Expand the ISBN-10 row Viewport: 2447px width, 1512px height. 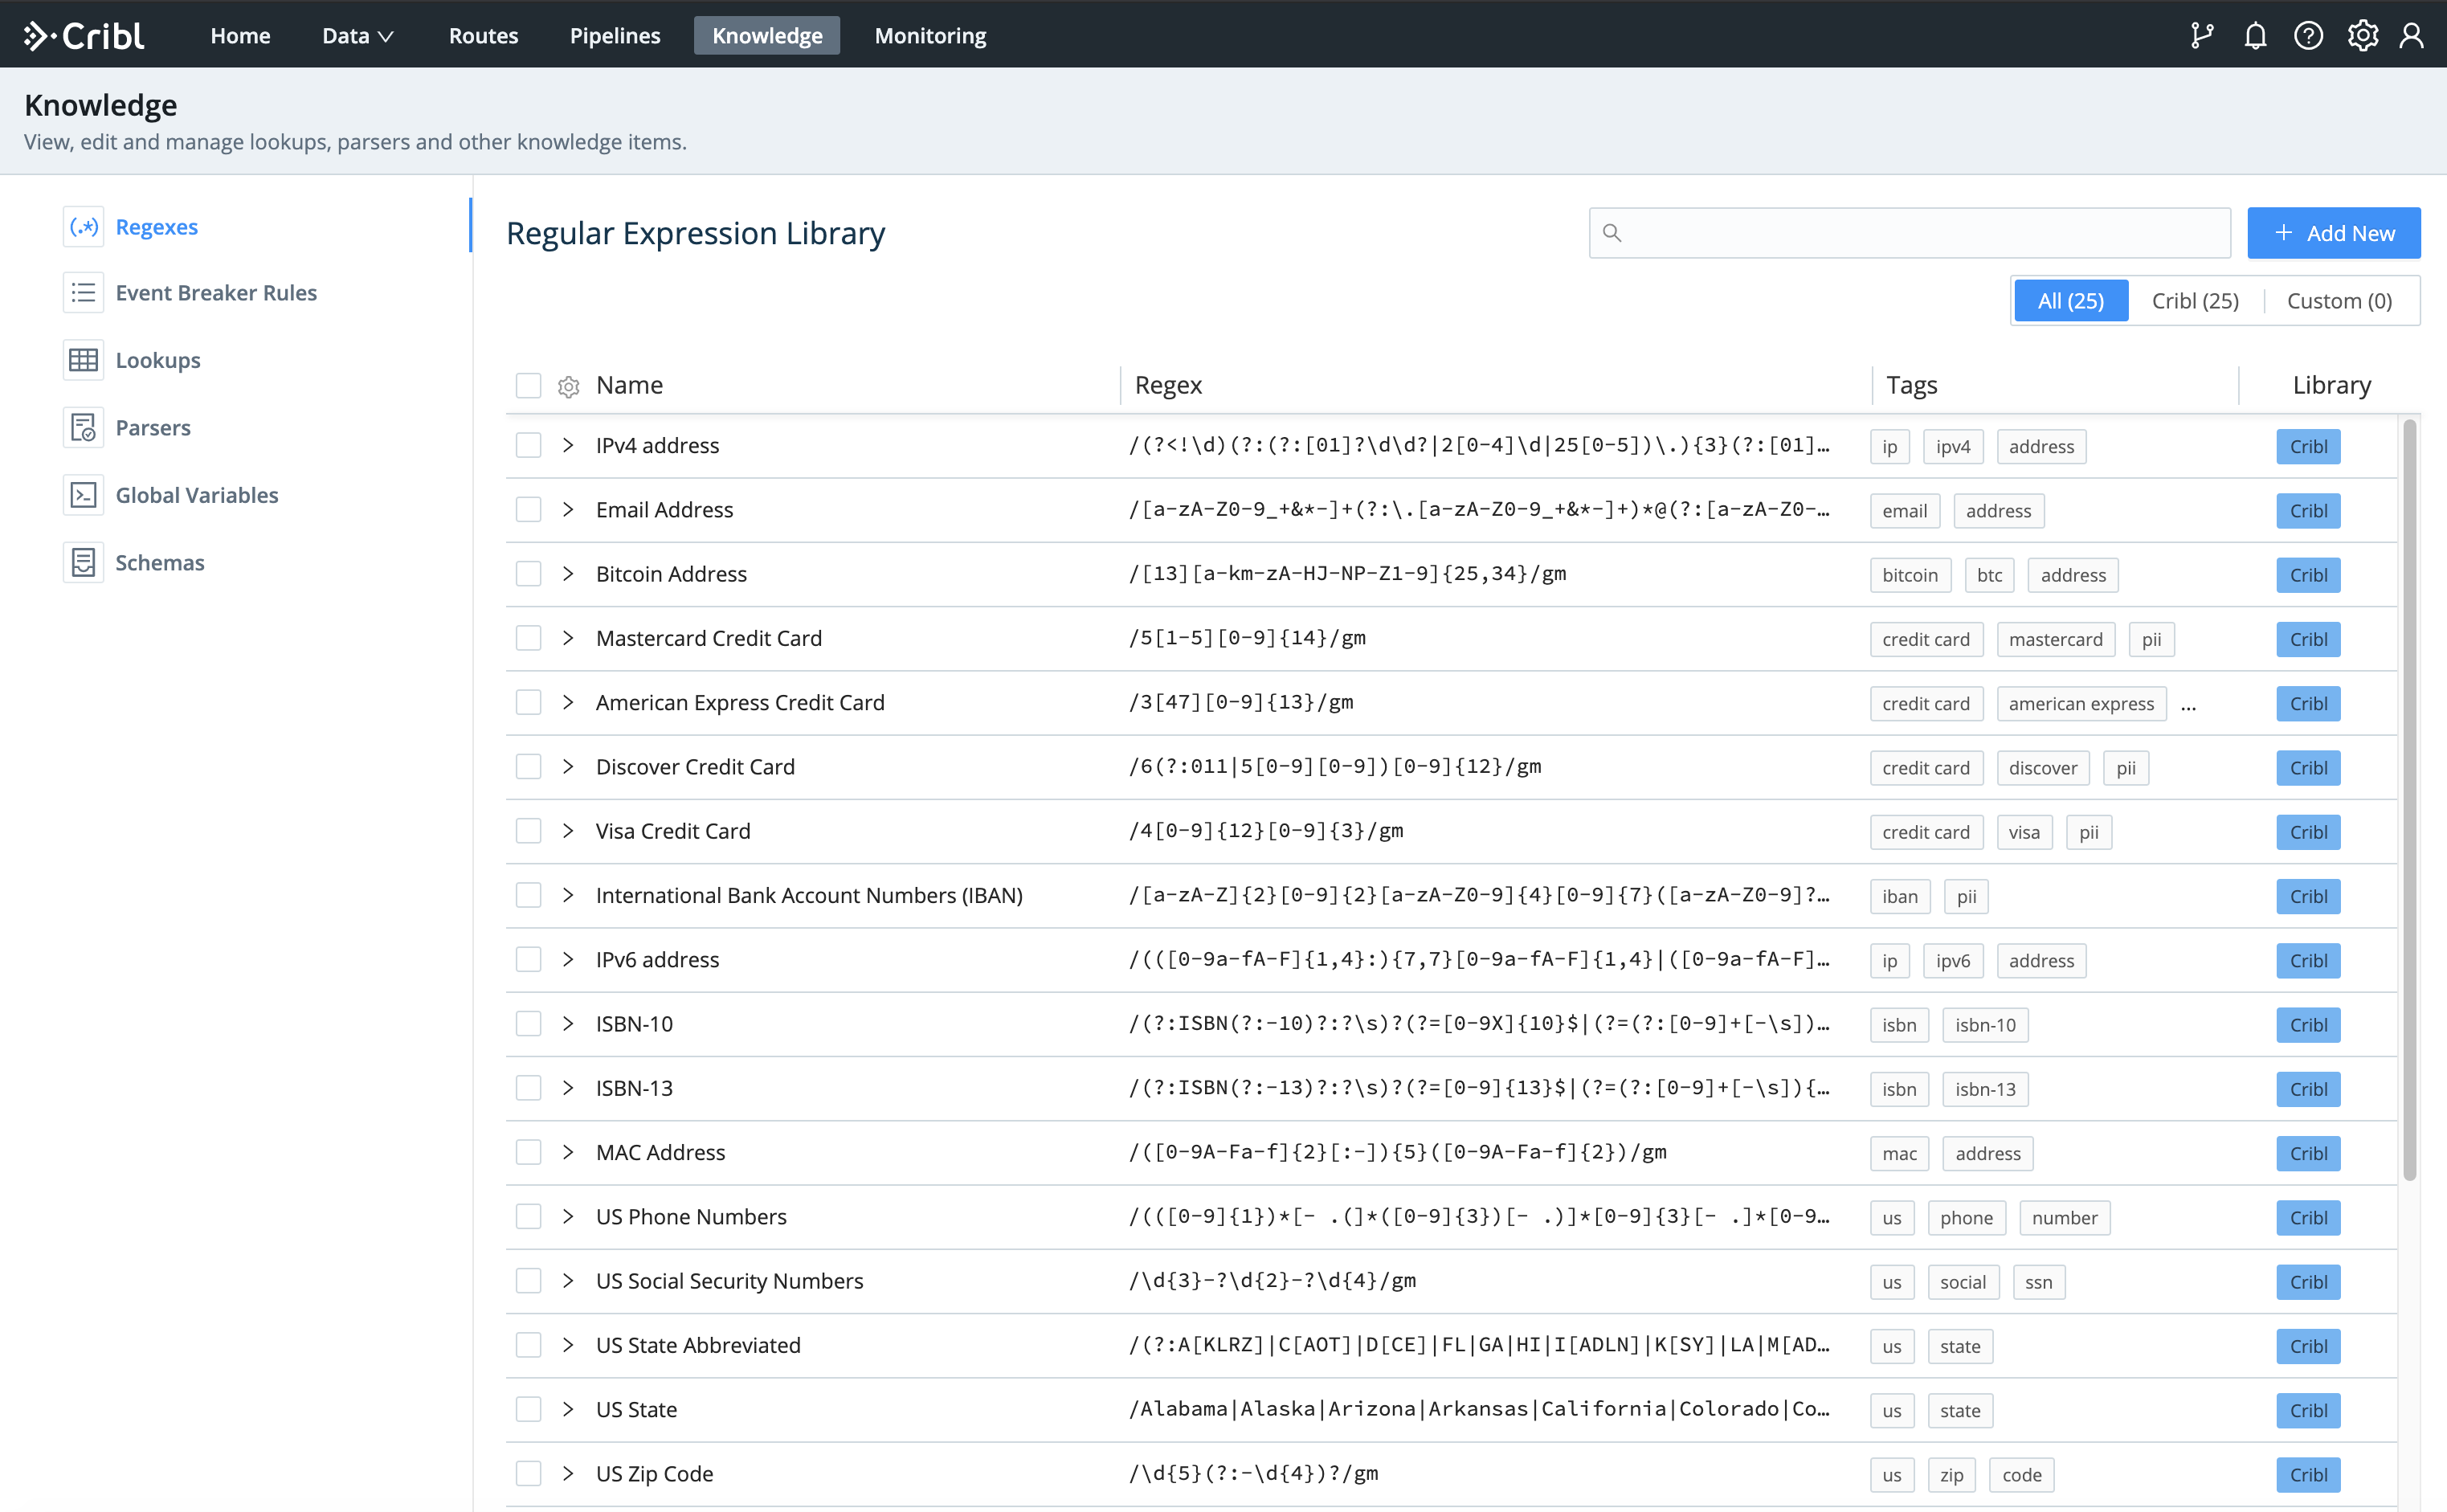[x=568, y=1024]
